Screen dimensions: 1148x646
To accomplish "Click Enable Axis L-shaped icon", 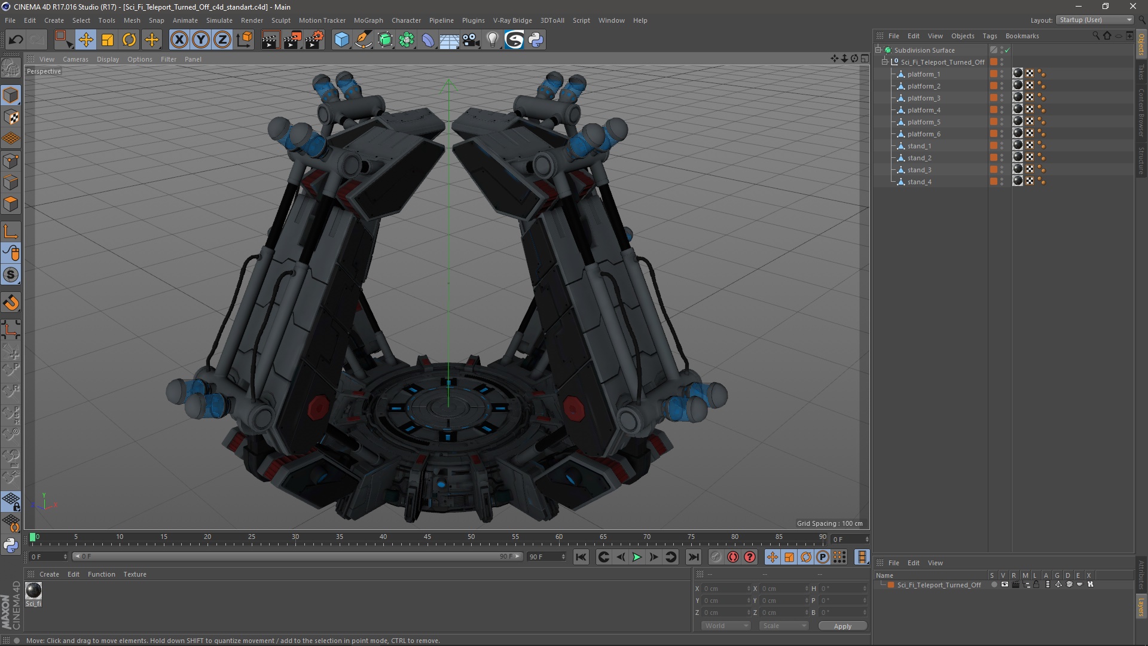I will [11, 231].
